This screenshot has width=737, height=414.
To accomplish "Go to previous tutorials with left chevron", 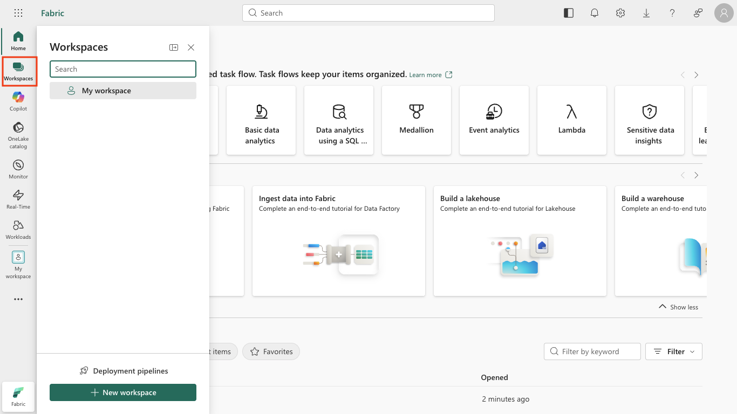I will [683, 175].
